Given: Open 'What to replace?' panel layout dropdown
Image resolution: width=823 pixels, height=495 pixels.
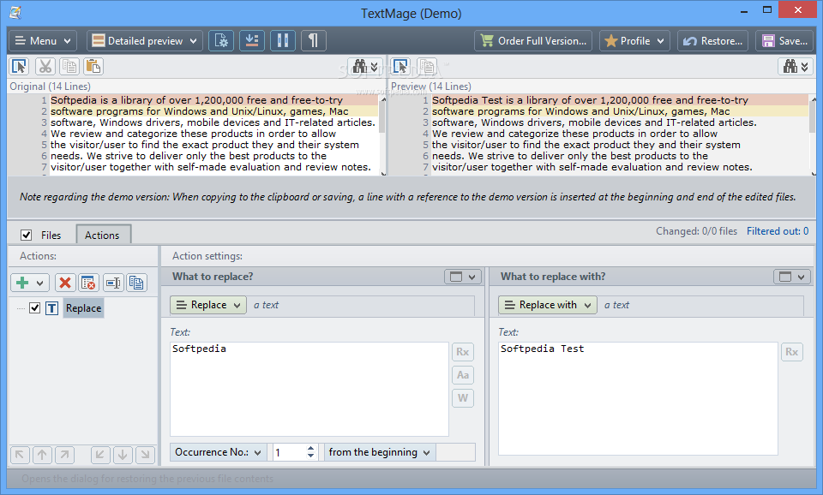Looking at the screenshot, I should [462, 277].
